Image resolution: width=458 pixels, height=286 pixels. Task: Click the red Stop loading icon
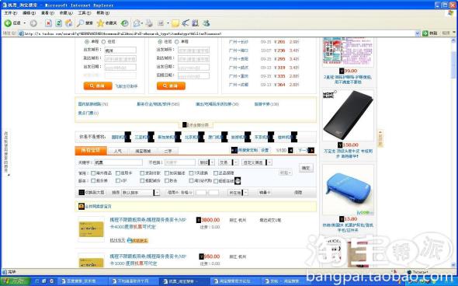click(x=48, y=23)
